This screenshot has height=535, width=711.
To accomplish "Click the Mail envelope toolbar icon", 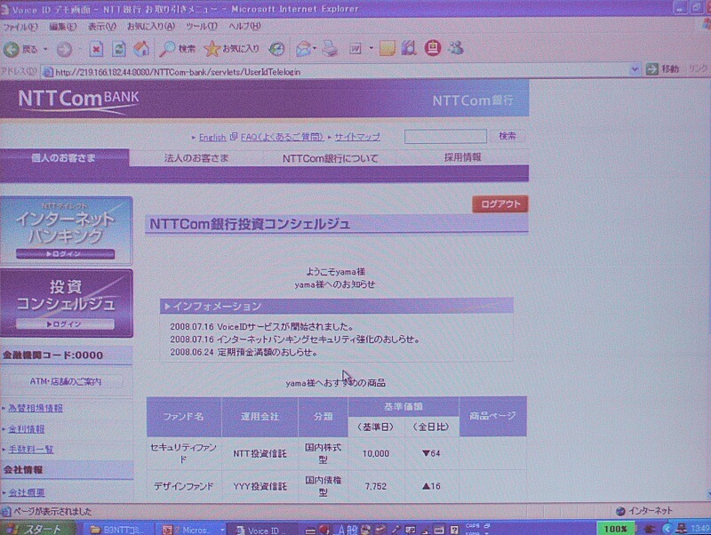I will (x=303, y=49).
